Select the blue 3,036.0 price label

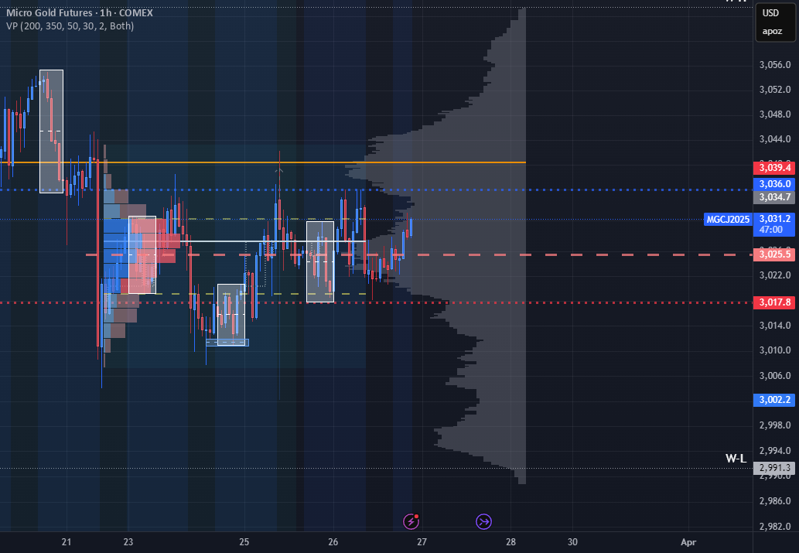pos(774,184)
